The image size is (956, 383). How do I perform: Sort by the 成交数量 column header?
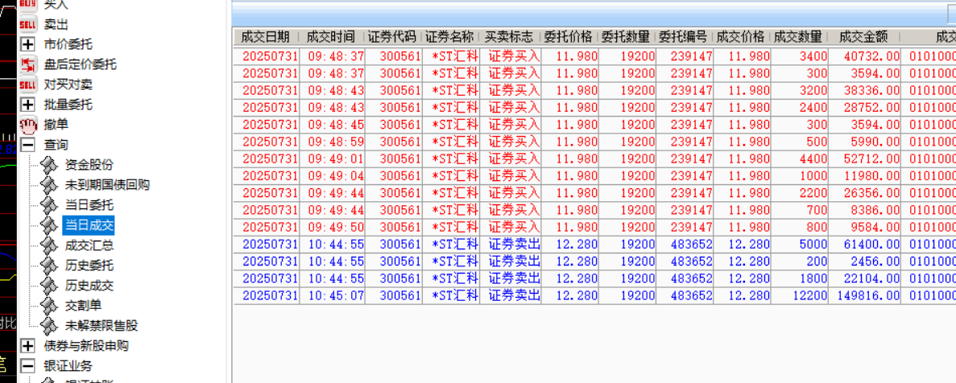798,36
